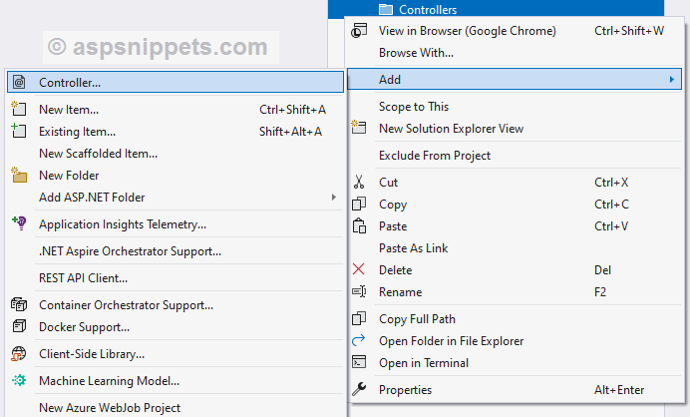The height and width of the screenshot is (417, 690).
Task: Click the Container Orchestrator Support icon
Action: 19,304
